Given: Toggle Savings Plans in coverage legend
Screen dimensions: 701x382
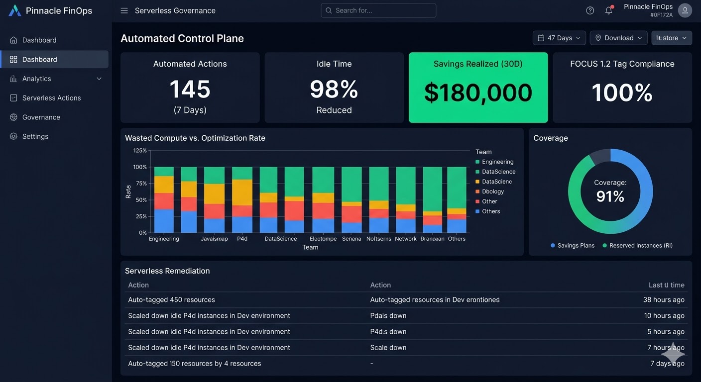Looking at the screenshot, I should tap(573, 245).
